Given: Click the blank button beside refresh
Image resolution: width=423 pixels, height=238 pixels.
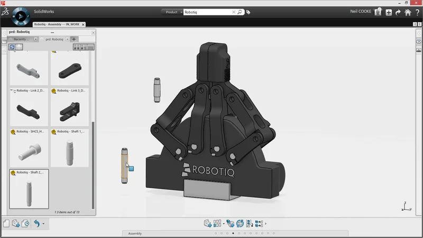Looking at the screenshot, I should click(19, 47).
